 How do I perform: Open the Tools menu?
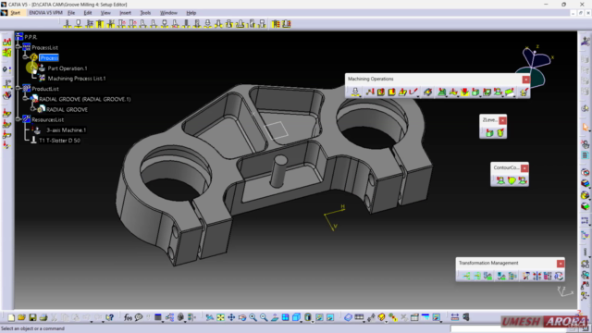[x=145, y=13]
